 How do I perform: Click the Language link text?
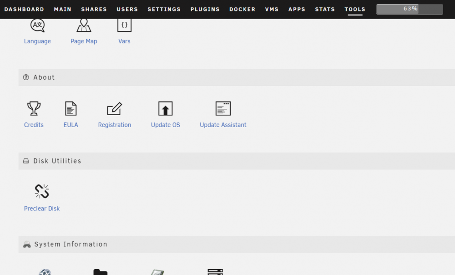[x=37, y=41]
